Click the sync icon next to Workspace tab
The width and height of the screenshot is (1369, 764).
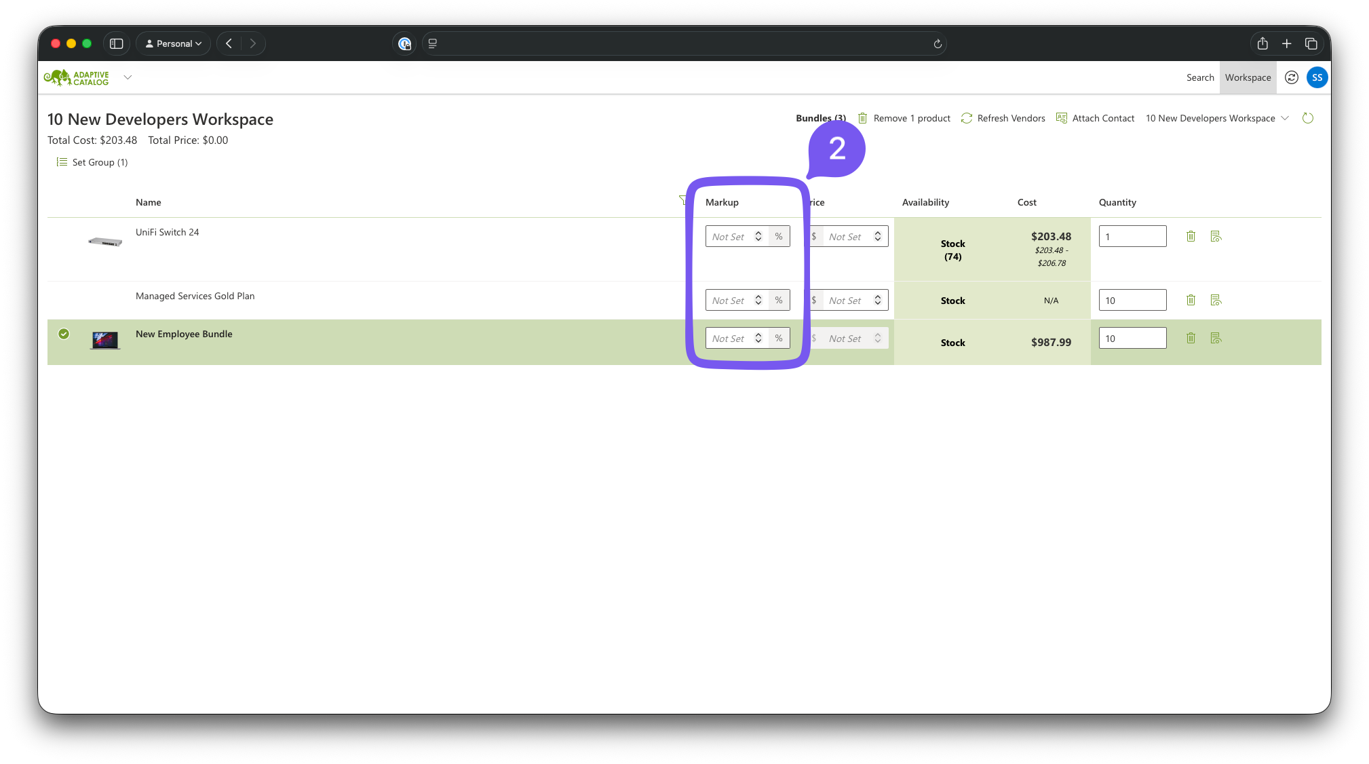tap(1292, 77)
